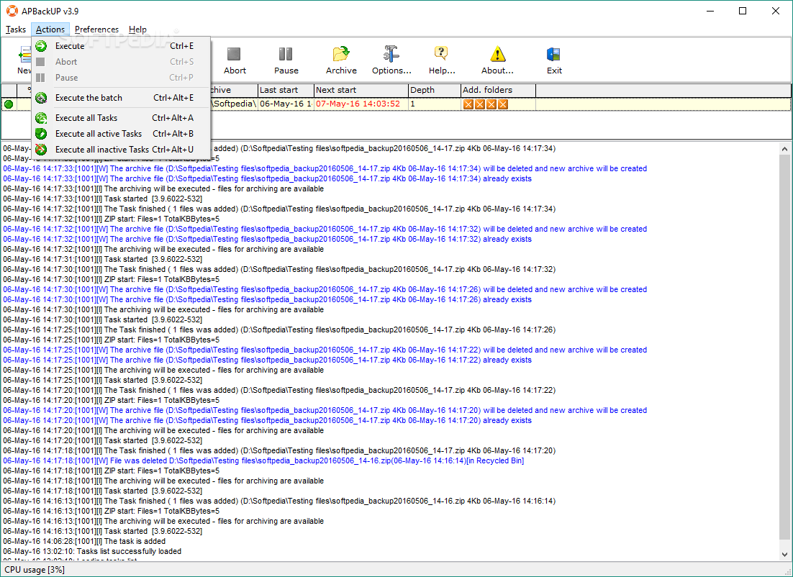Open the Preferences menu
This screenshot has height=577, width=793.
(x=96, y=29)
